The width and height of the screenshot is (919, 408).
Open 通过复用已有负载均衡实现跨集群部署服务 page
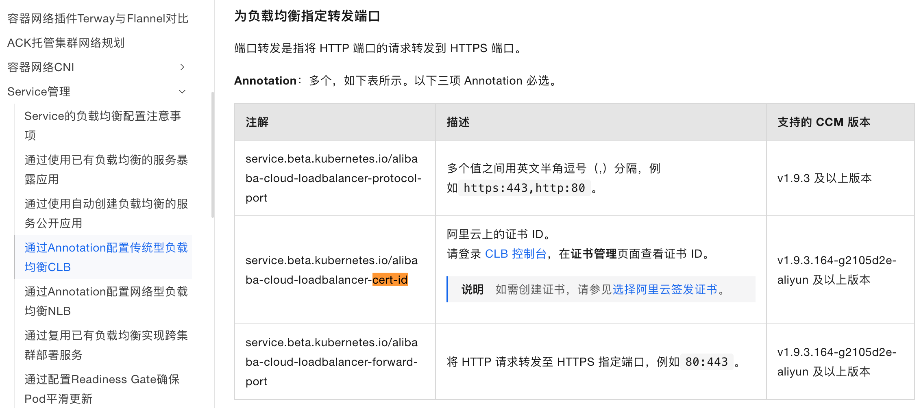click(106, 345)
